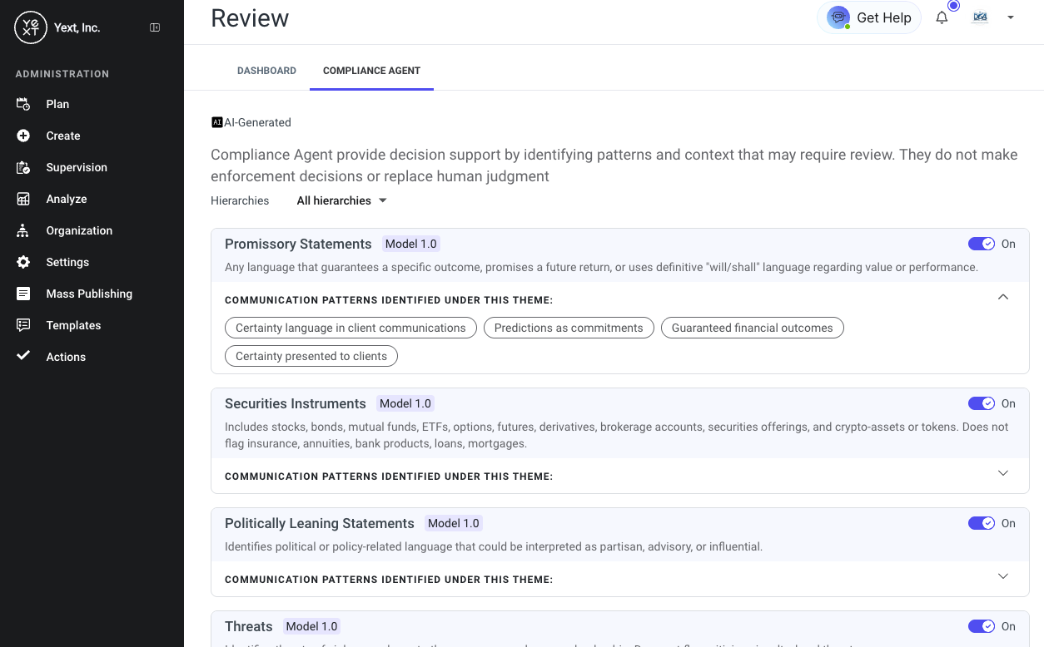Screen dimensions: 1044x647
Task: Turn off Promissory Statements toggle
Action: pyautogui.click(x=982, y=244)
